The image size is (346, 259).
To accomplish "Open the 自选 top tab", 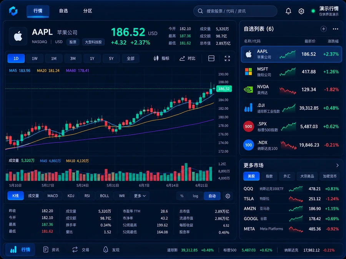I will coord(63,11).
